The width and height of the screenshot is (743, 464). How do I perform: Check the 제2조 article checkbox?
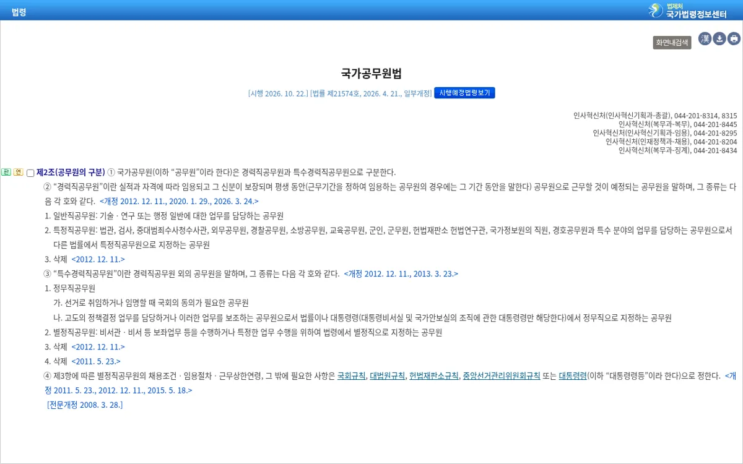(x=30, y=173)
